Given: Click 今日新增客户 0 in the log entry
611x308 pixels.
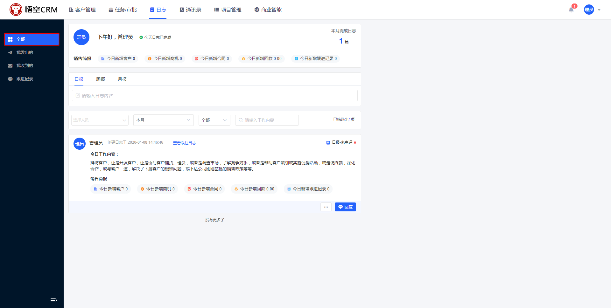Looking at the screenshot, I should pos(111,189).
